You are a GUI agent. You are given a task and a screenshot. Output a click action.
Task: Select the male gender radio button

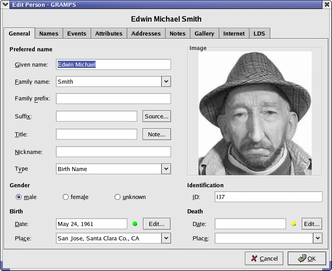coord(19,197)
